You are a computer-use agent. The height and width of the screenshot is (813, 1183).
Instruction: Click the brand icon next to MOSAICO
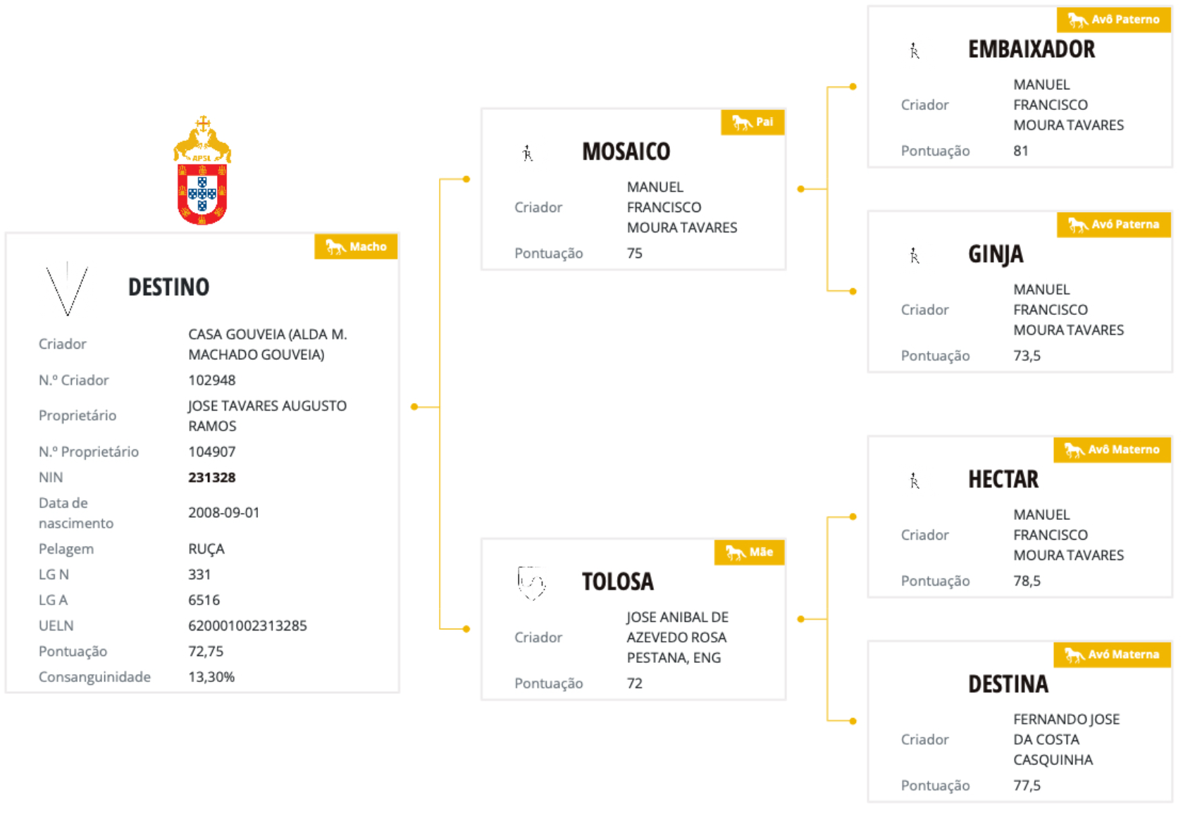527,153
